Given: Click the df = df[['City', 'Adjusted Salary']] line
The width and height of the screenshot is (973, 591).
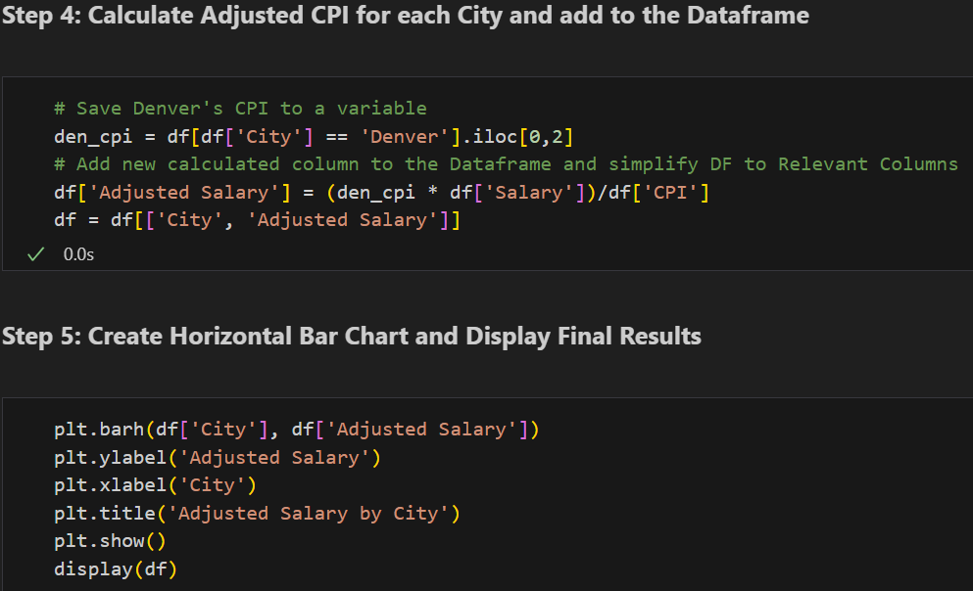Looking at the screenshot, I should (x=257, y=220).
